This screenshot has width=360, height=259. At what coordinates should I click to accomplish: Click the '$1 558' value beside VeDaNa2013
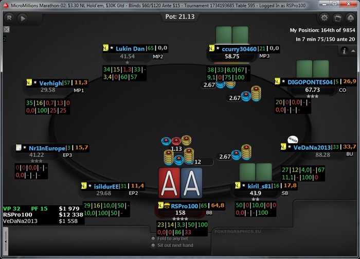[x=68, y=221]
